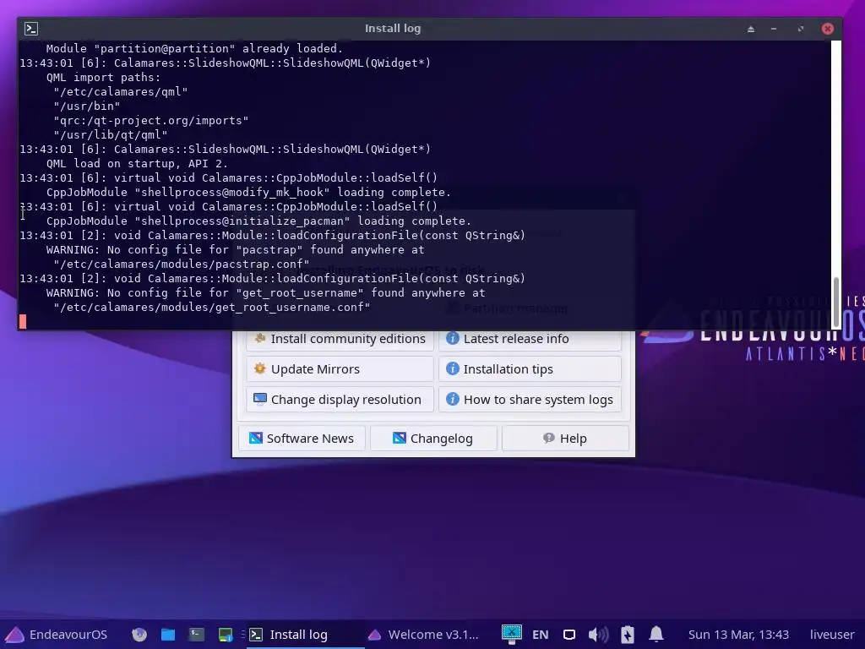Click the line "/etc/calamares/qml"
Viewport: 865px width, 649px height.
121,92
